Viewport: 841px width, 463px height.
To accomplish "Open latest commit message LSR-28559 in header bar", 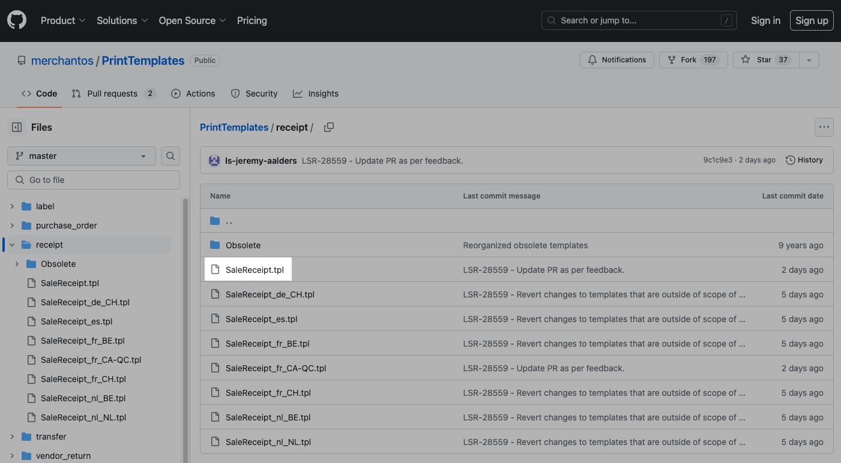I will (x=382, y=161).
